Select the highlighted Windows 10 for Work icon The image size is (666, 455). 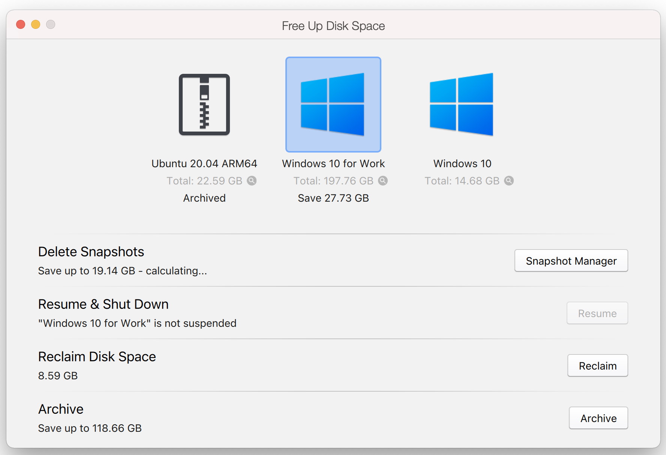click(333, 105)
